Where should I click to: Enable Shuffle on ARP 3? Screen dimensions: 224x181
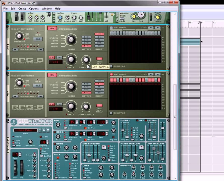[111, 66]
